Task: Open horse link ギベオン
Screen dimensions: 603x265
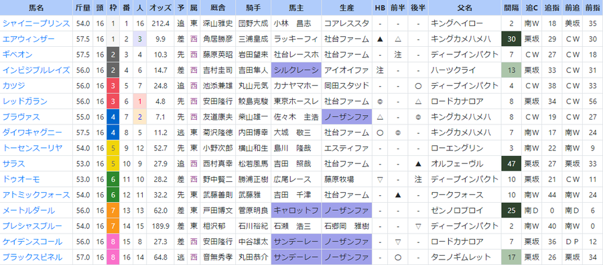Action: 17,54
